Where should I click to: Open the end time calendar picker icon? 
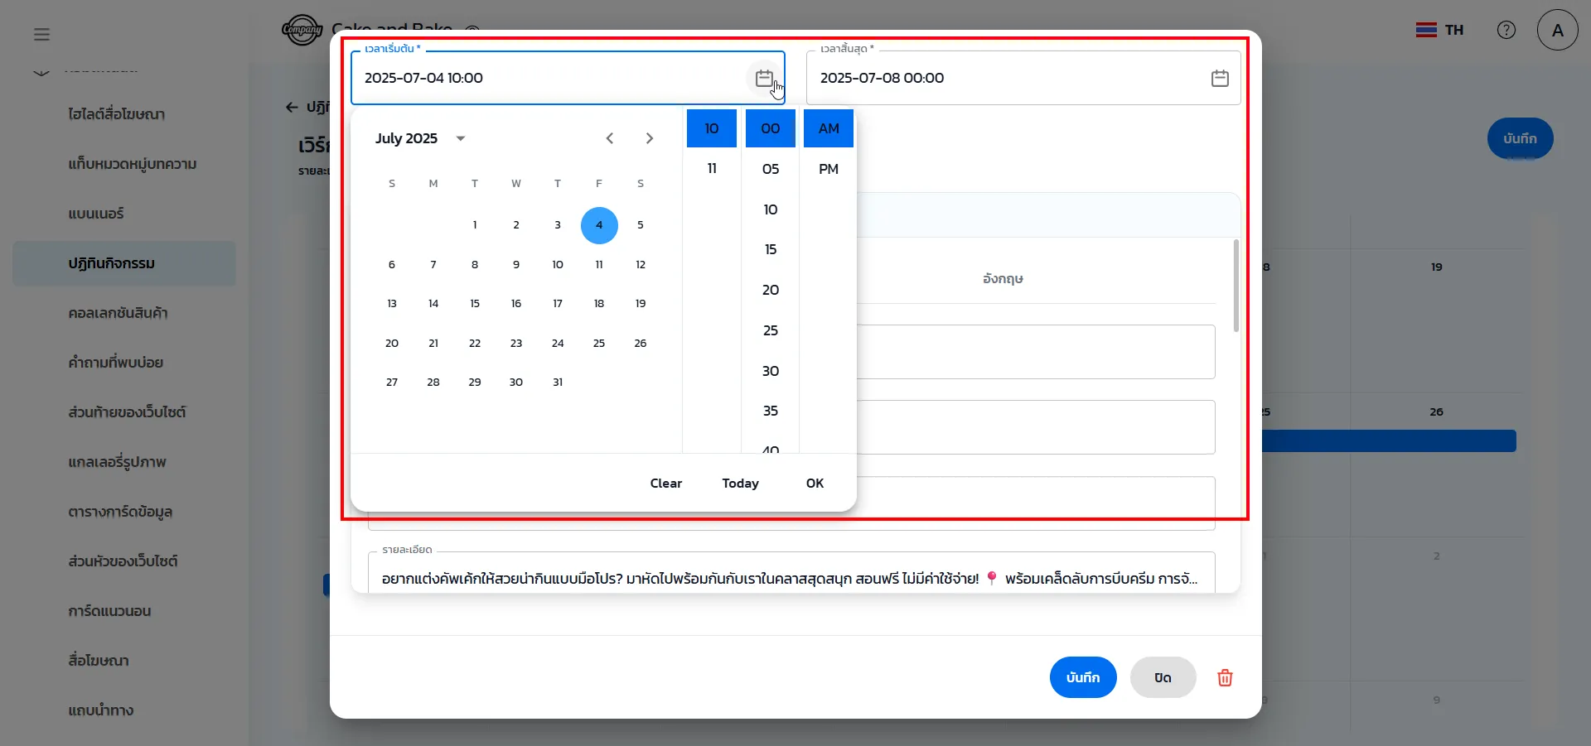1219,79
